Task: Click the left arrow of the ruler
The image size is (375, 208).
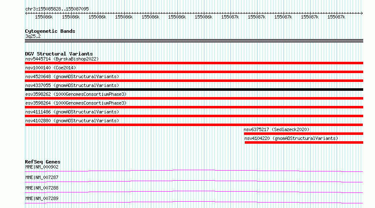Action: [x=26, y=13]
